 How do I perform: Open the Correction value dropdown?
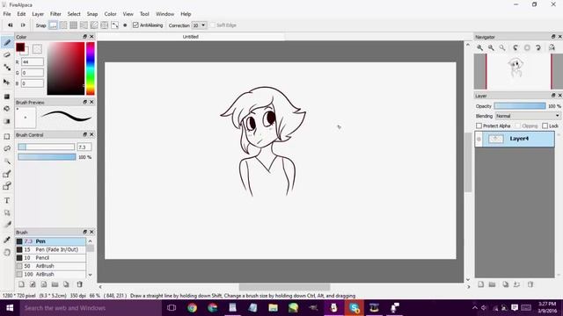click(x=203, y=25)
